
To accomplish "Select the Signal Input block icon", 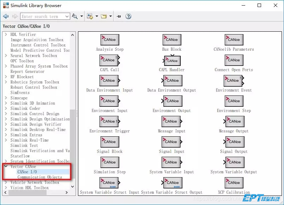I will [172, 142].
